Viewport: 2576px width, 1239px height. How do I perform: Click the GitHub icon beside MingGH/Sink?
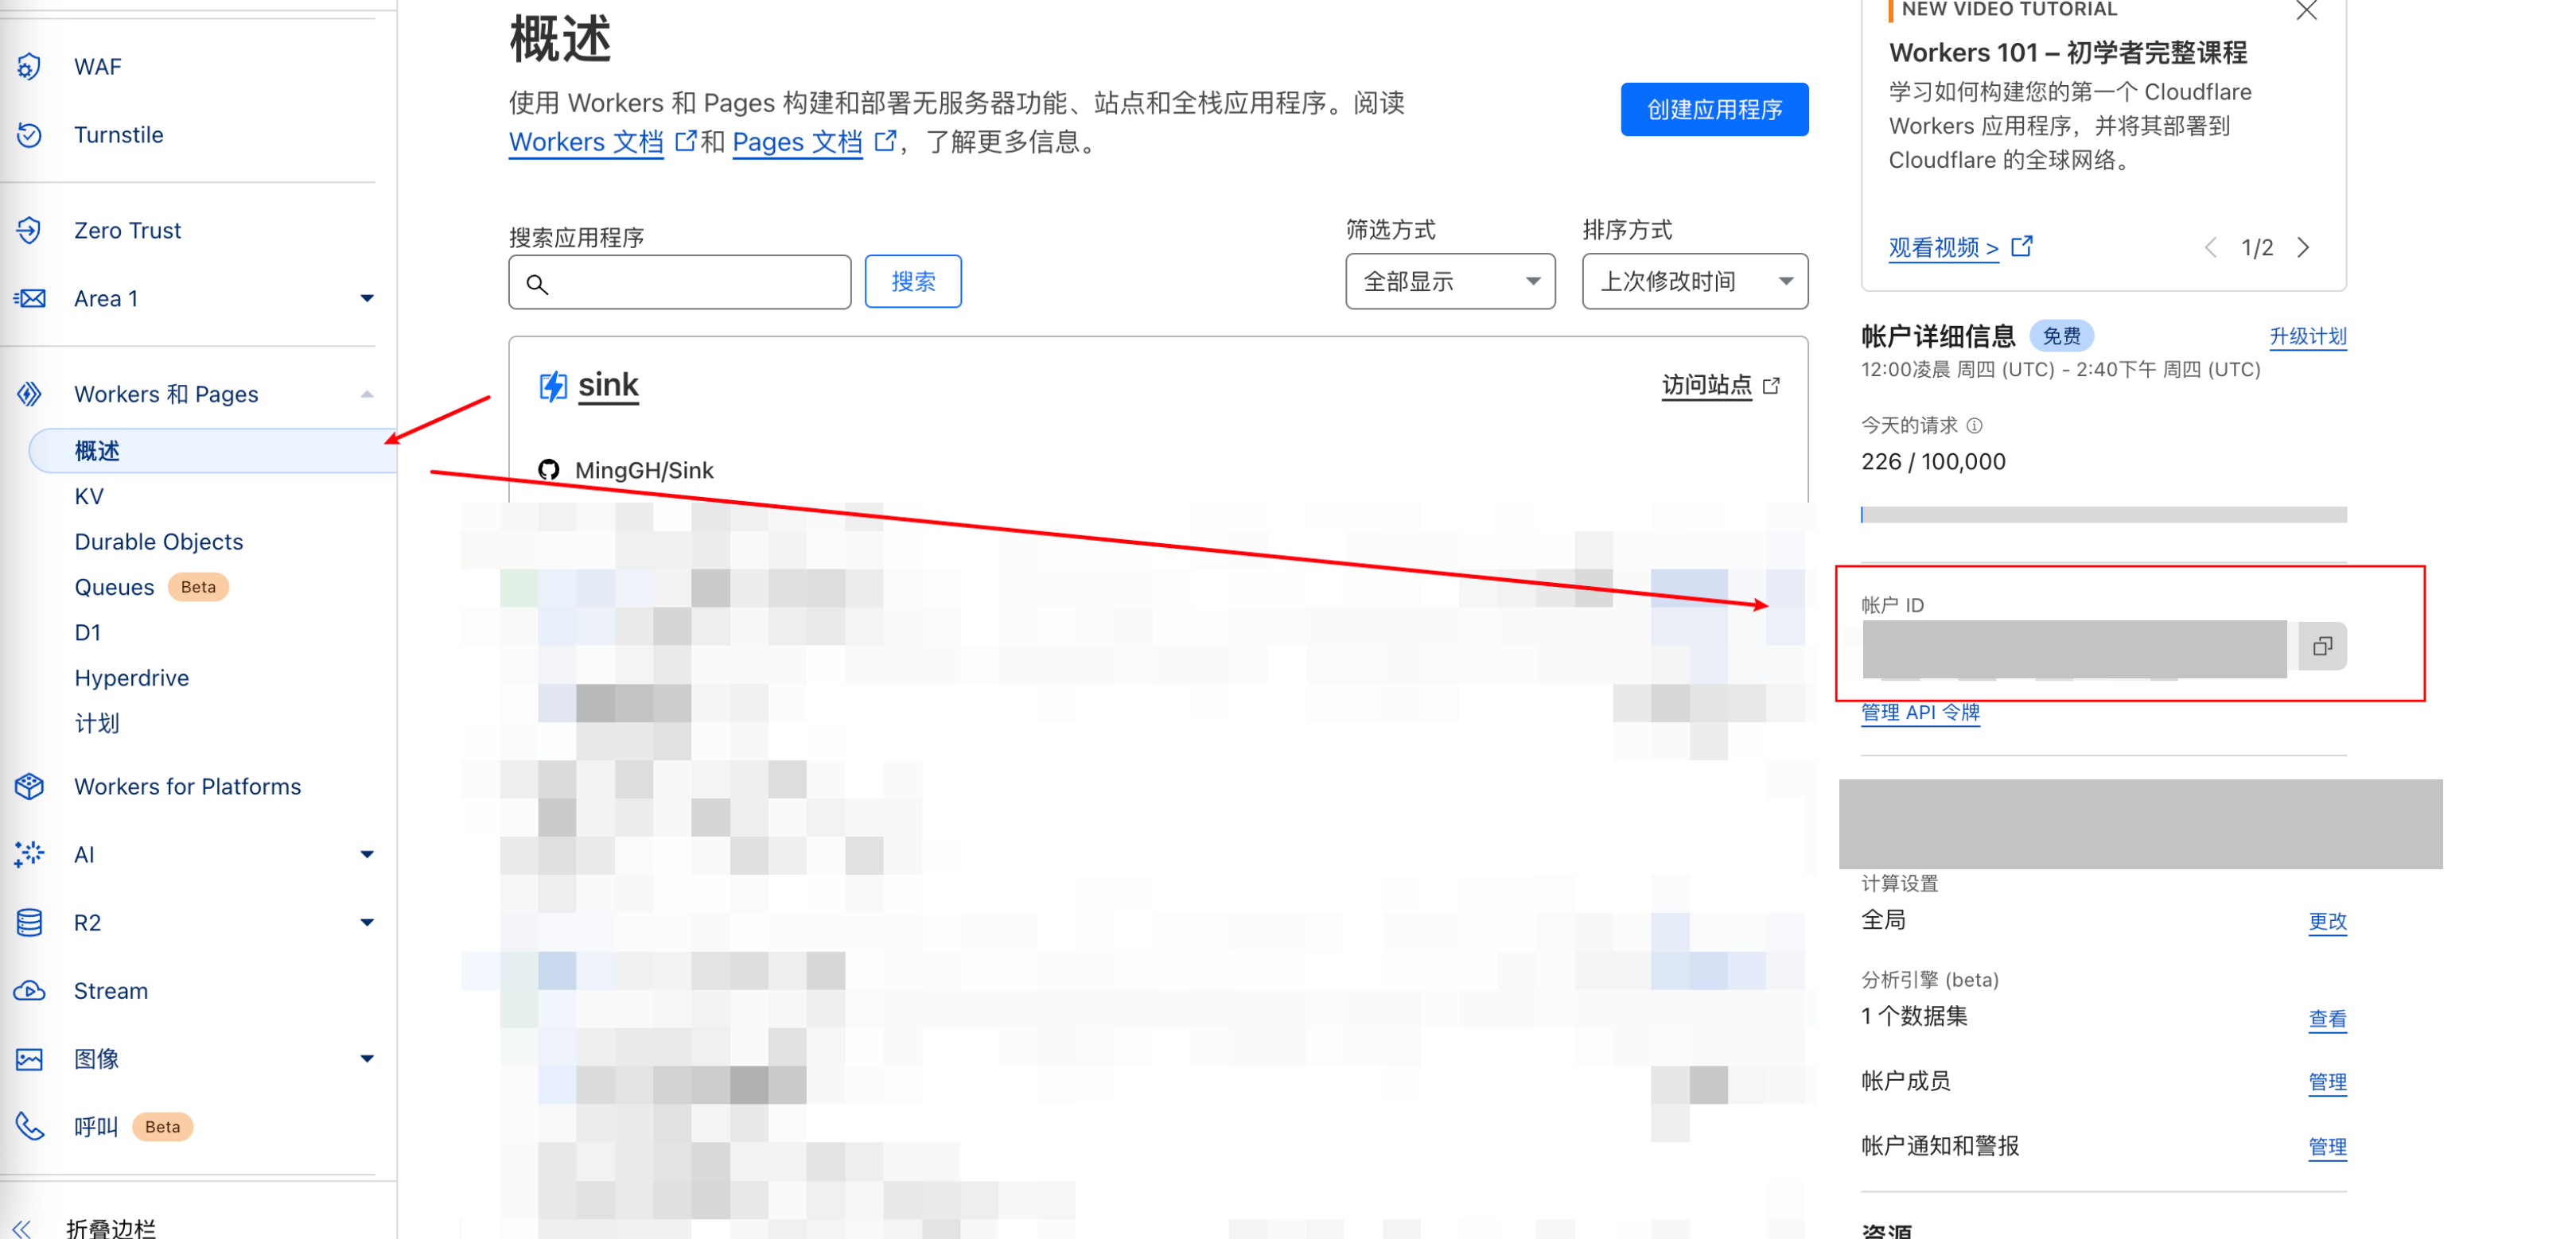pos(548,469)
